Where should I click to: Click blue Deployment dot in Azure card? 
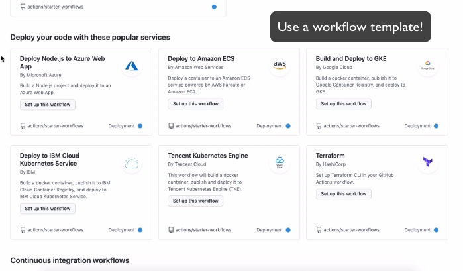click(140, 126)
